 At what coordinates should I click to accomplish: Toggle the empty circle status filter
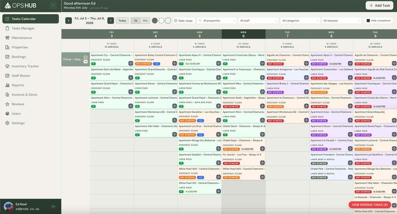point(168,20)
